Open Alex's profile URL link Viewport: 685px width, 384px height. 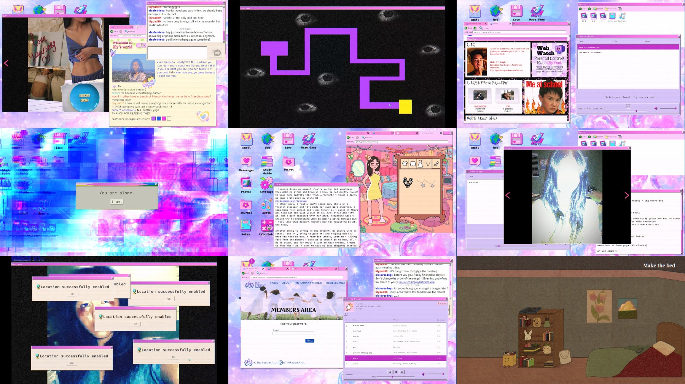[x=506, y=70]
